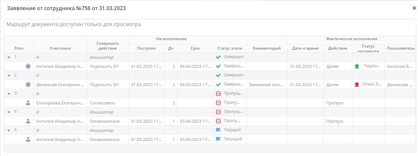Image resolution: width=418 pixels, height=156 pixels.
Task: Click Денежная … user cell
Action: pyautogui.click(x=400, y=85)
